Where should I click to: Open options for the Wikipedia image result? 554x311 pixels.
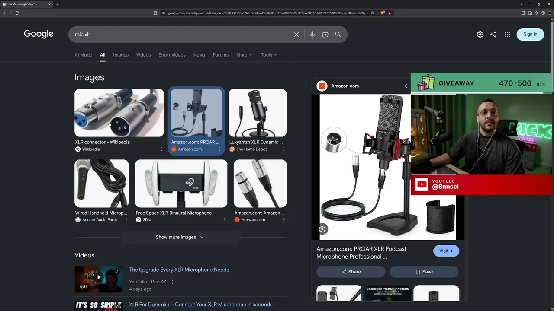click(161, 149)
